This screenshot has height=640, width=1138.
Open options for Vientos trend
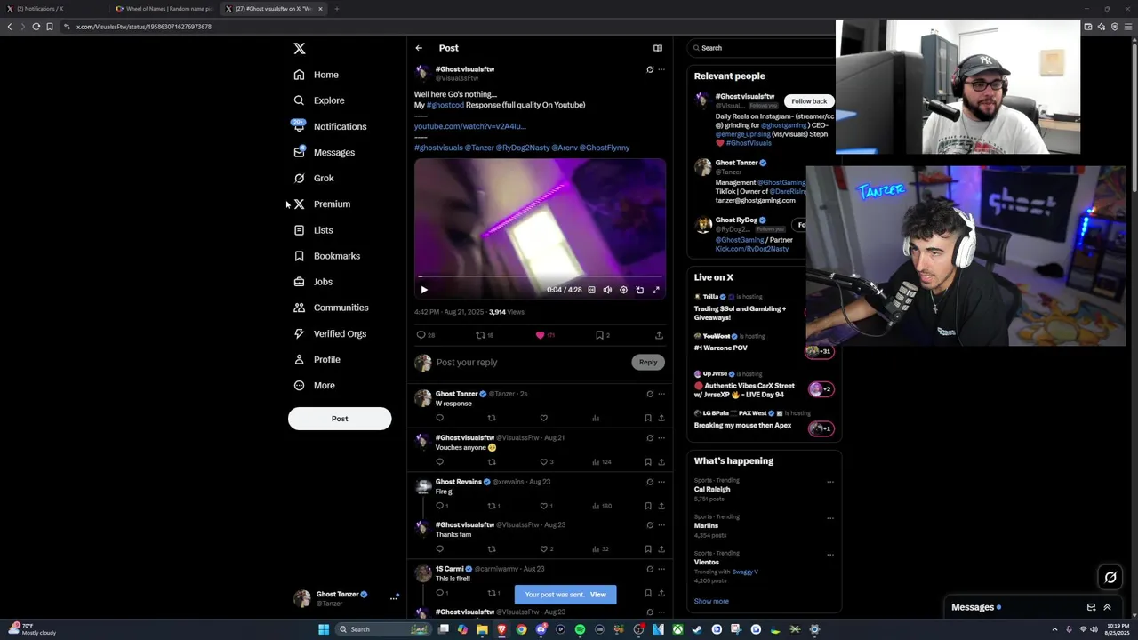(x=830, y=555)
